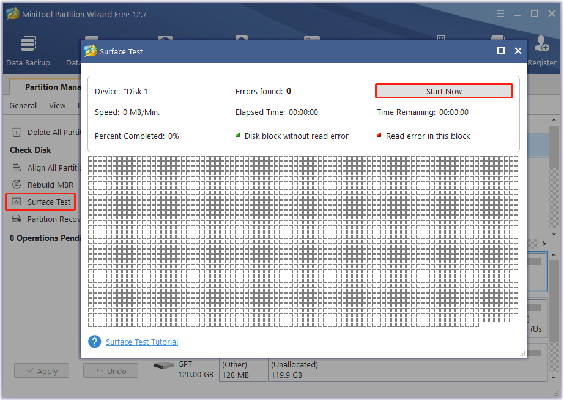
Task: Open the View menu
Action: (x=57, y=106)
